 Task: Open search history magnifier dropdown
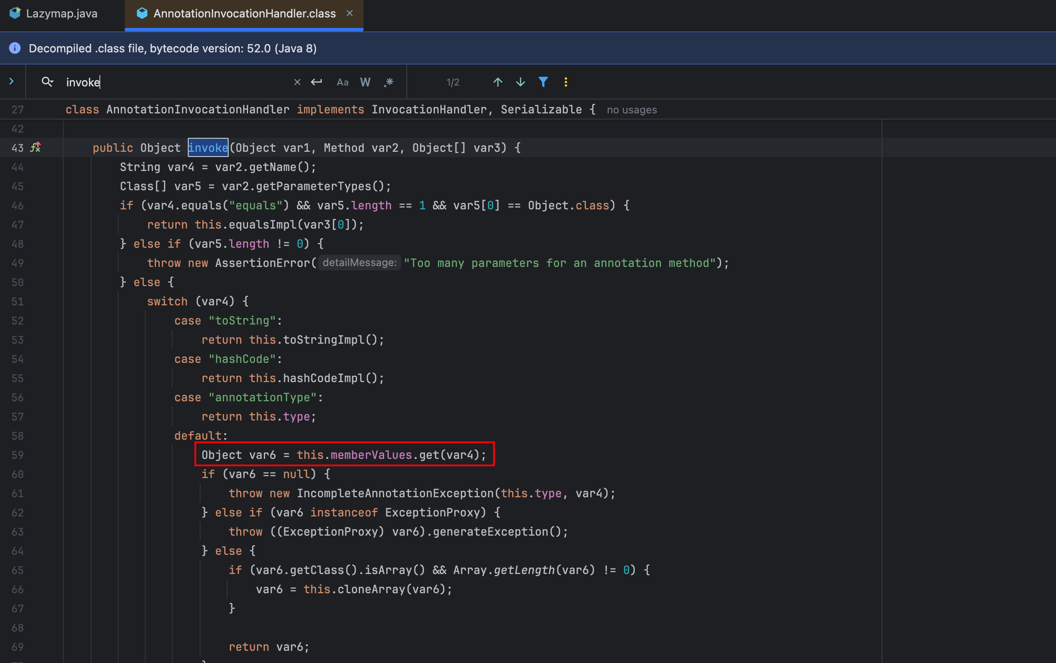point(48,82)
